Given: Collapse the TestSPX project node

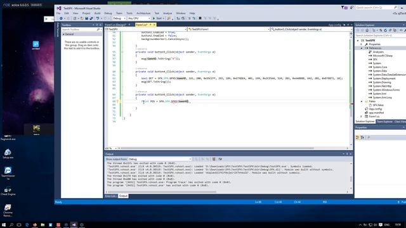Looking at the screenshot, I should [x=358, y=41].
